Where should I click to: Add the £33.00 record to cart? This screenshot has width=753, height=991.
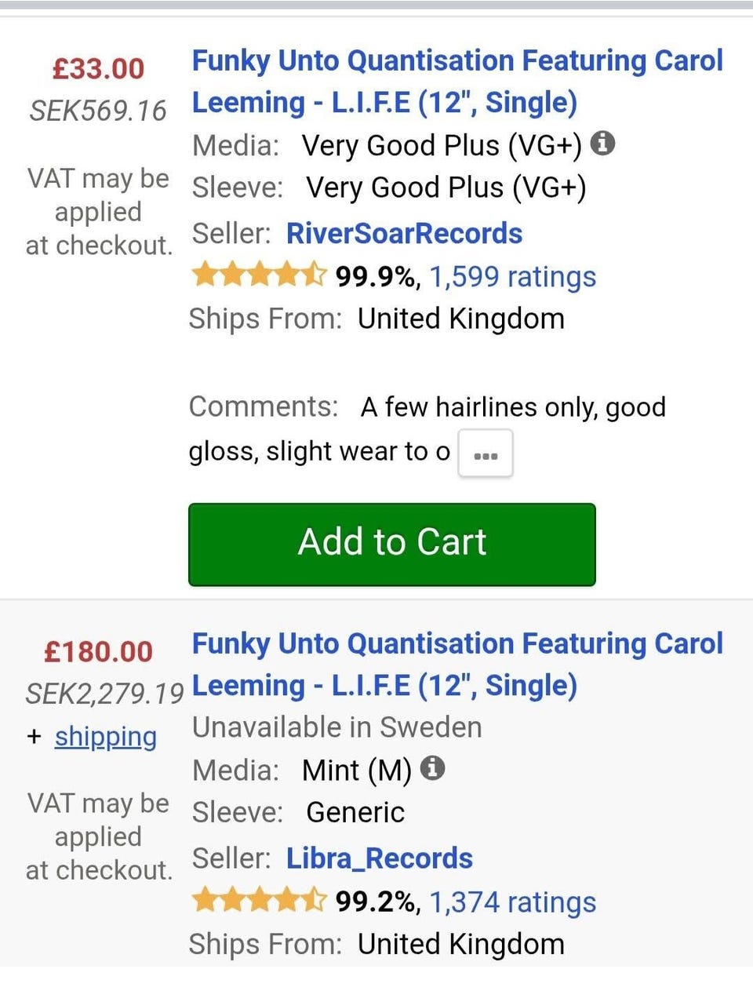(x=391, y=544)
